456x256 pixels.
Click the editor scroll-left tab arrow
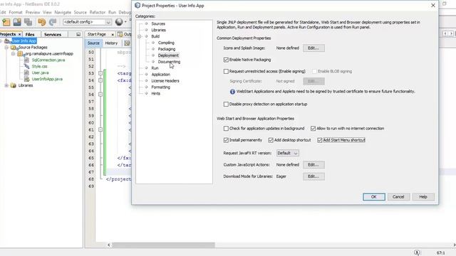pyautogui.click(x=445, y=34)
